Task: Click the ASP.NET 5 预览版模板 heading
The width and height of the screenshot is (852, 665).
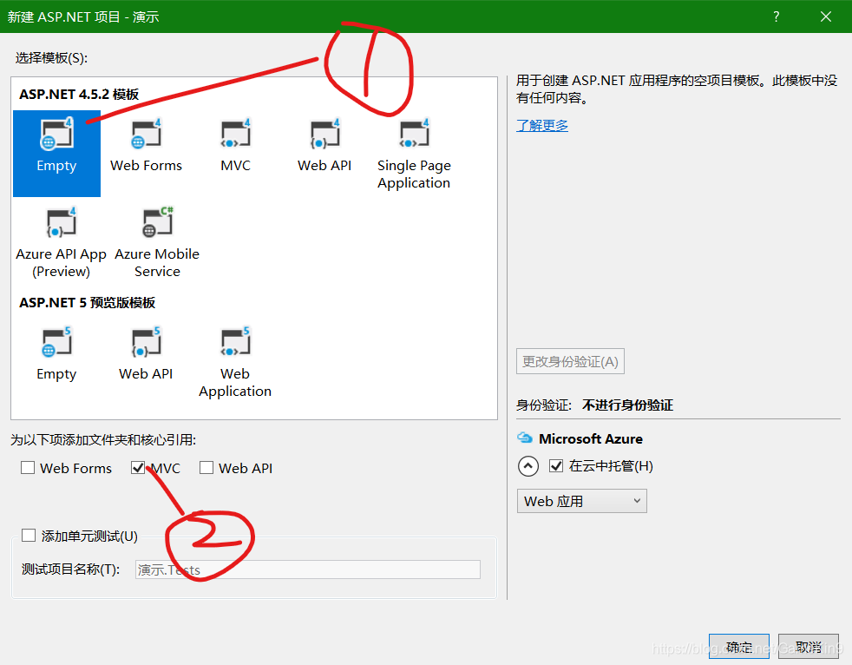Action: pos(87,302)
